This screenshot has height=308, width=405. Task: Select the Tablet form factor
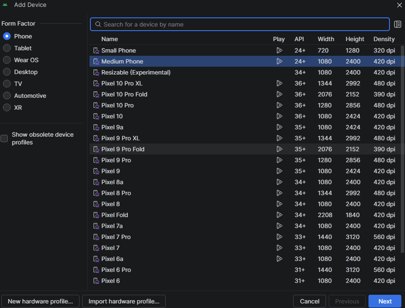[7, 48]
